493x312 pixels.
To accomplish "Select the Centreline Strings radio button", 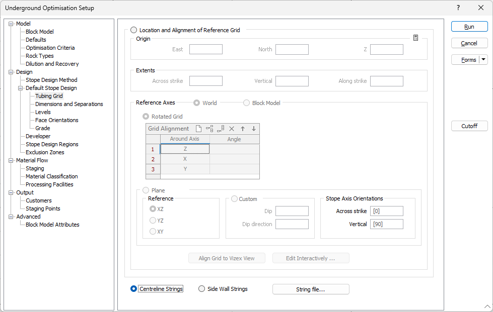I will pos(133,289).
